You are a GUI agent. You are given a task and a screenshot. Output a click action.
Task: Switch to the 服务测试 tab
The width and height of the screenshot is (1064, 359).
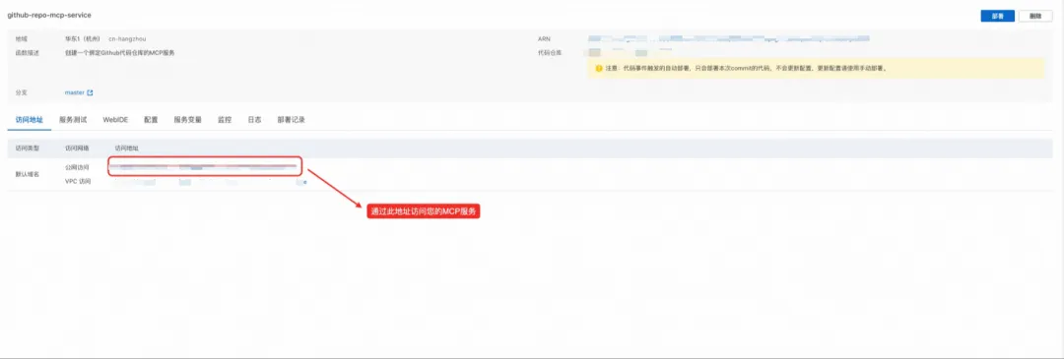pos(73,120)
